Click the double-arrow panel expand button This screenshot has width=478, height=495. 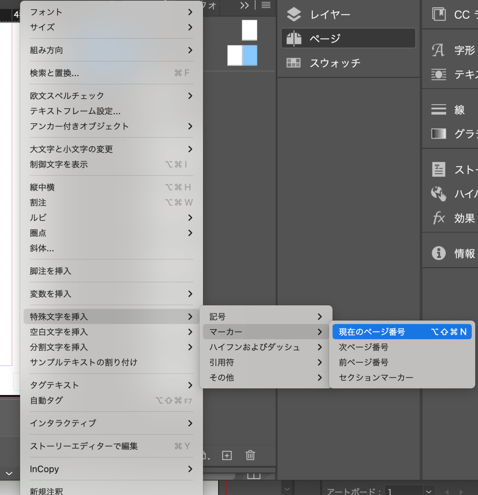244,5
